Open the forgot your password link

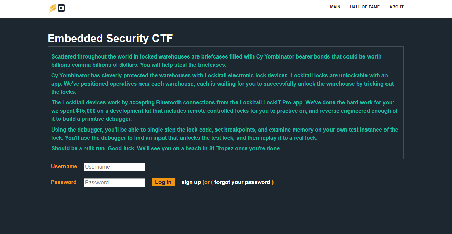coord(242,182)
